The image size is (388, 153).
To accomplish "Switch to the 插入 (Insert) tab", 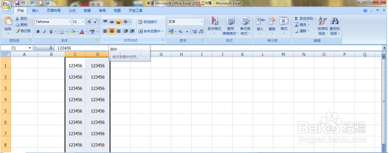I will pos(35,10).
